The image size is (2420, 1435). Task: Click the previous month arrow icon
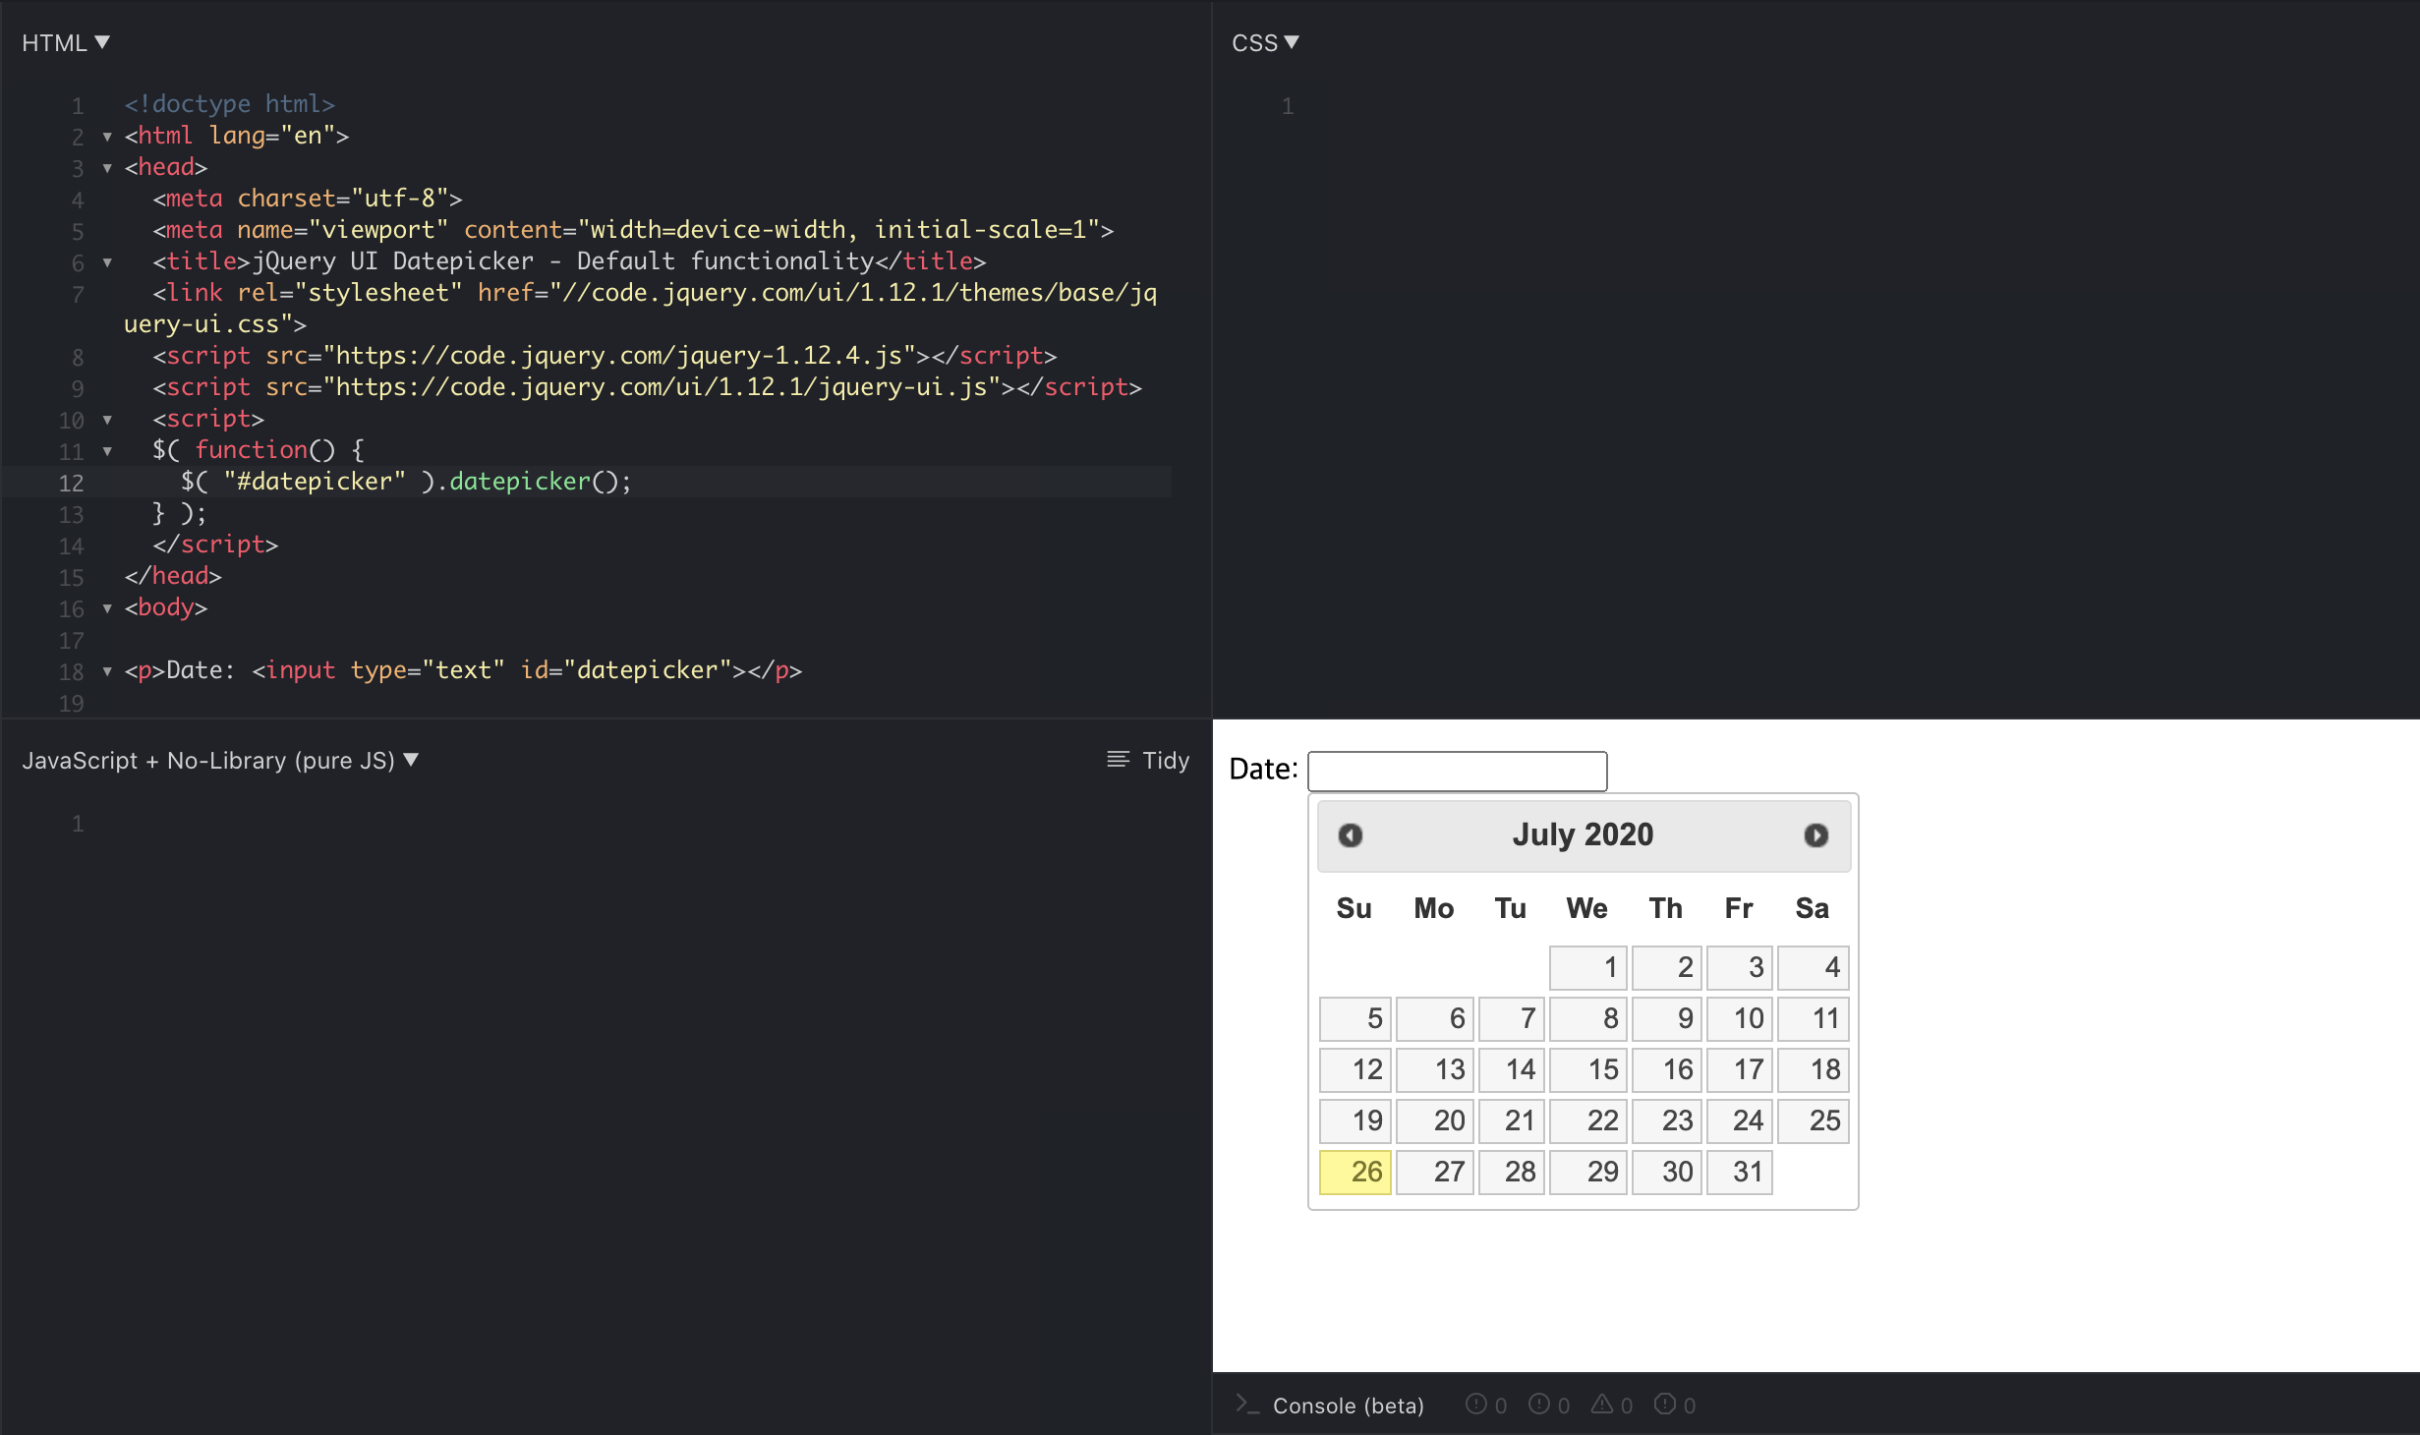tap(1351, 835)
